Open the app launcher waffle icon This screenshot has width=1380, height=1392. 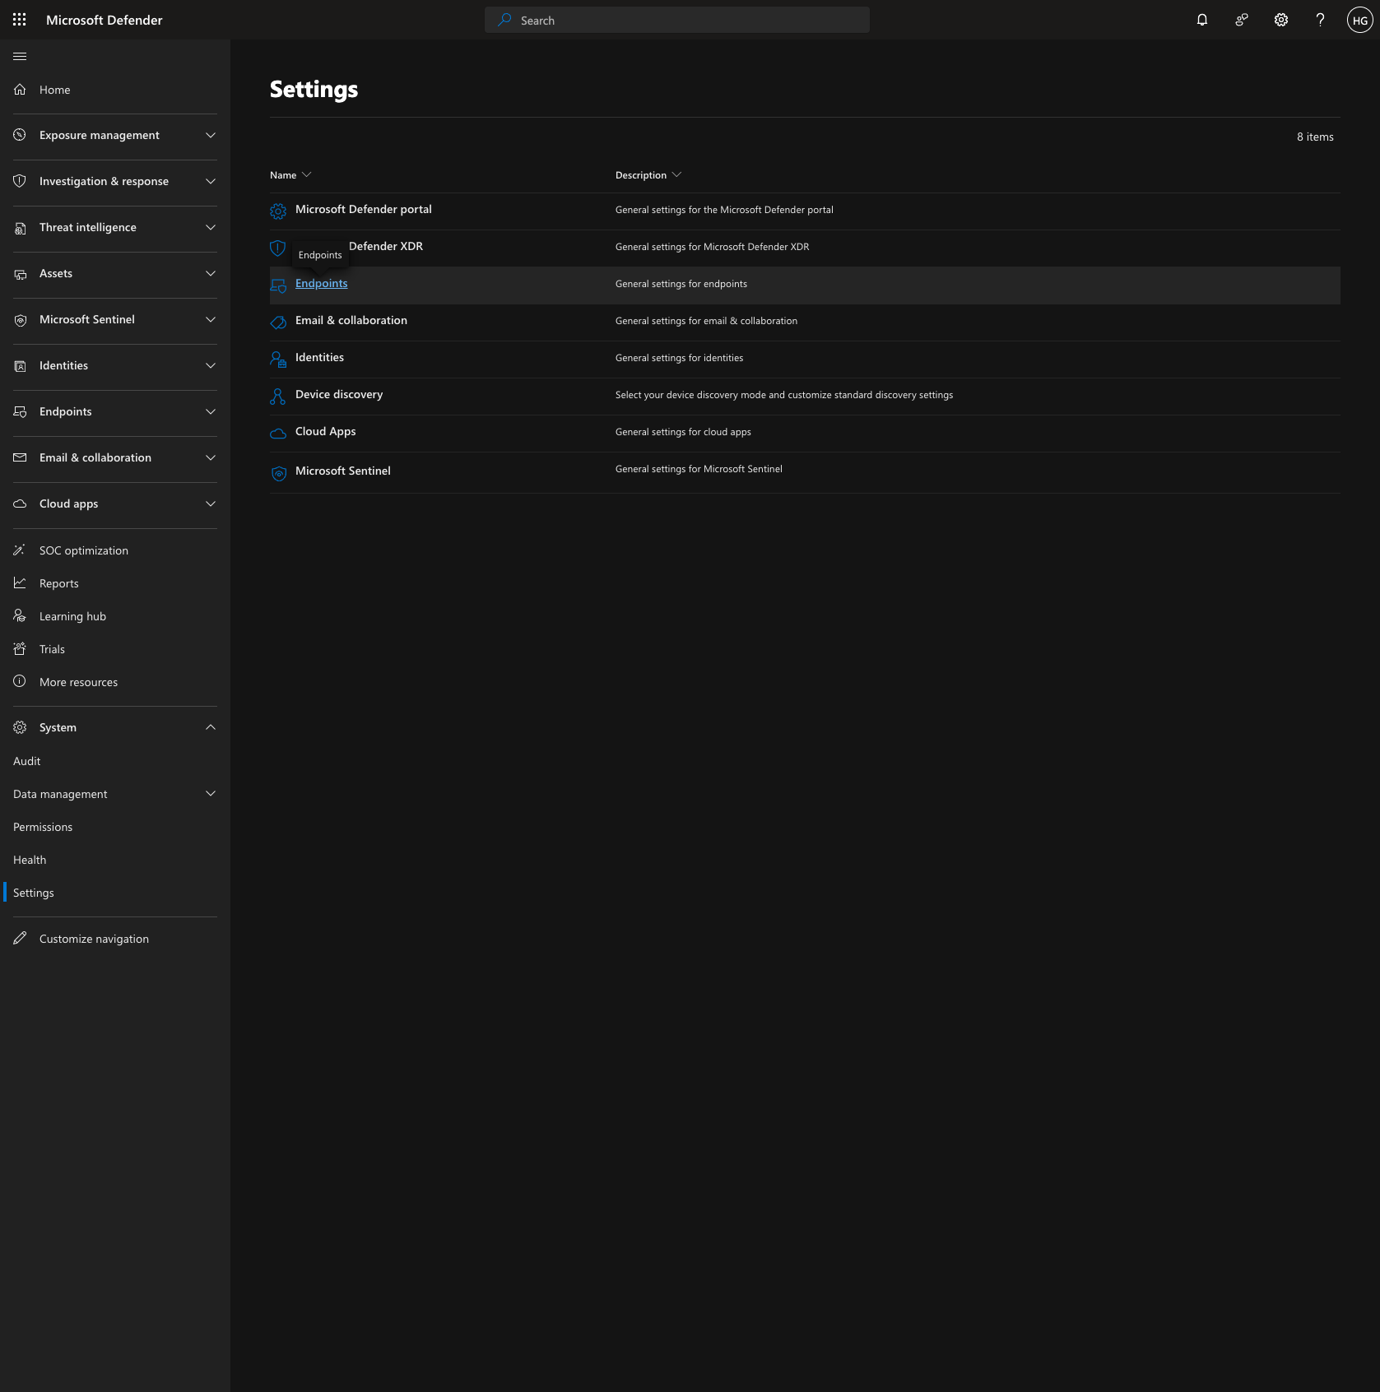coord(20,20)
